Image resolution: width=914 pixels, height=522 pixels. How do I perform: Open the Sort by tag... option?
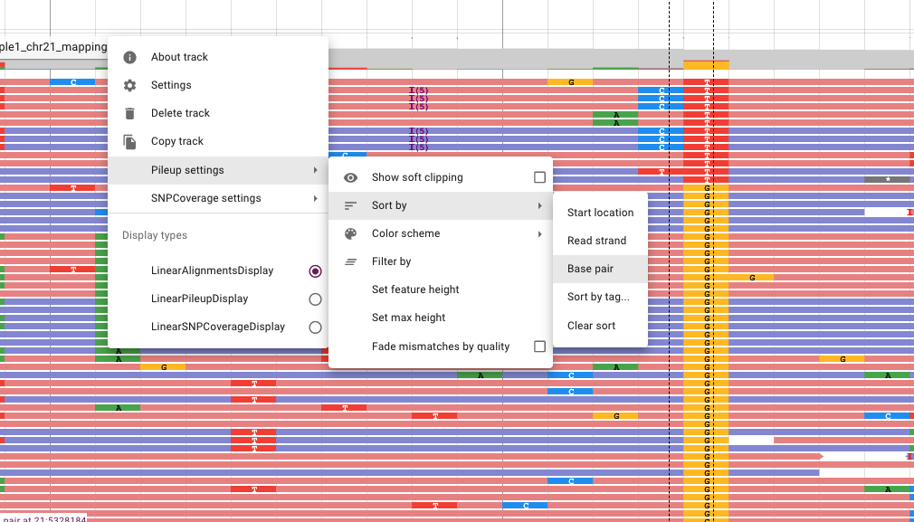click(600, 297)
